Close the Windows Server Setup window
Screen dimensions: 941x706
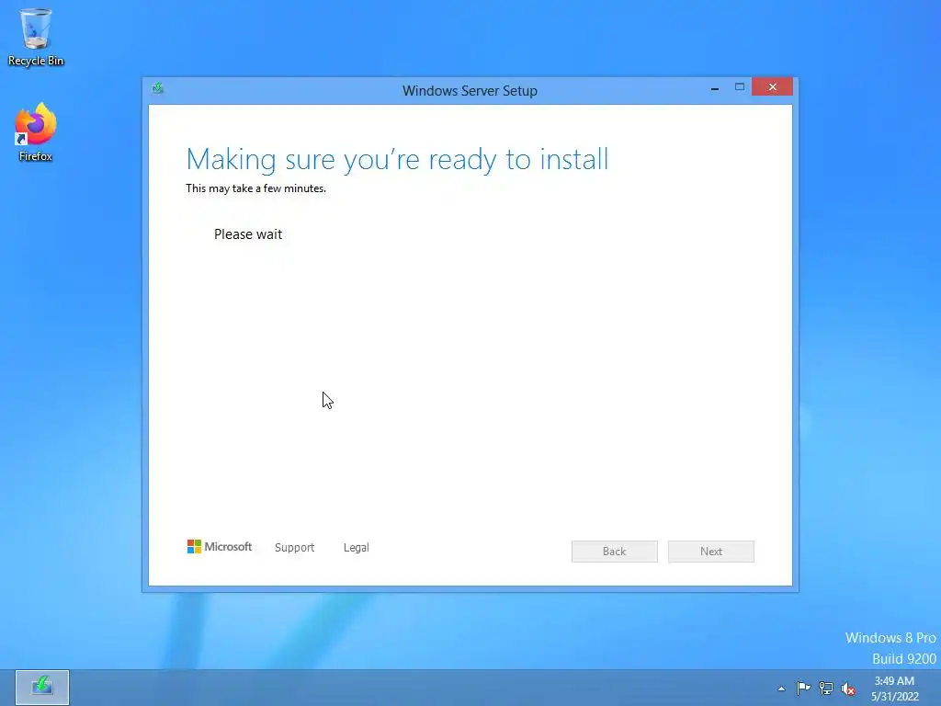point(772,87)
